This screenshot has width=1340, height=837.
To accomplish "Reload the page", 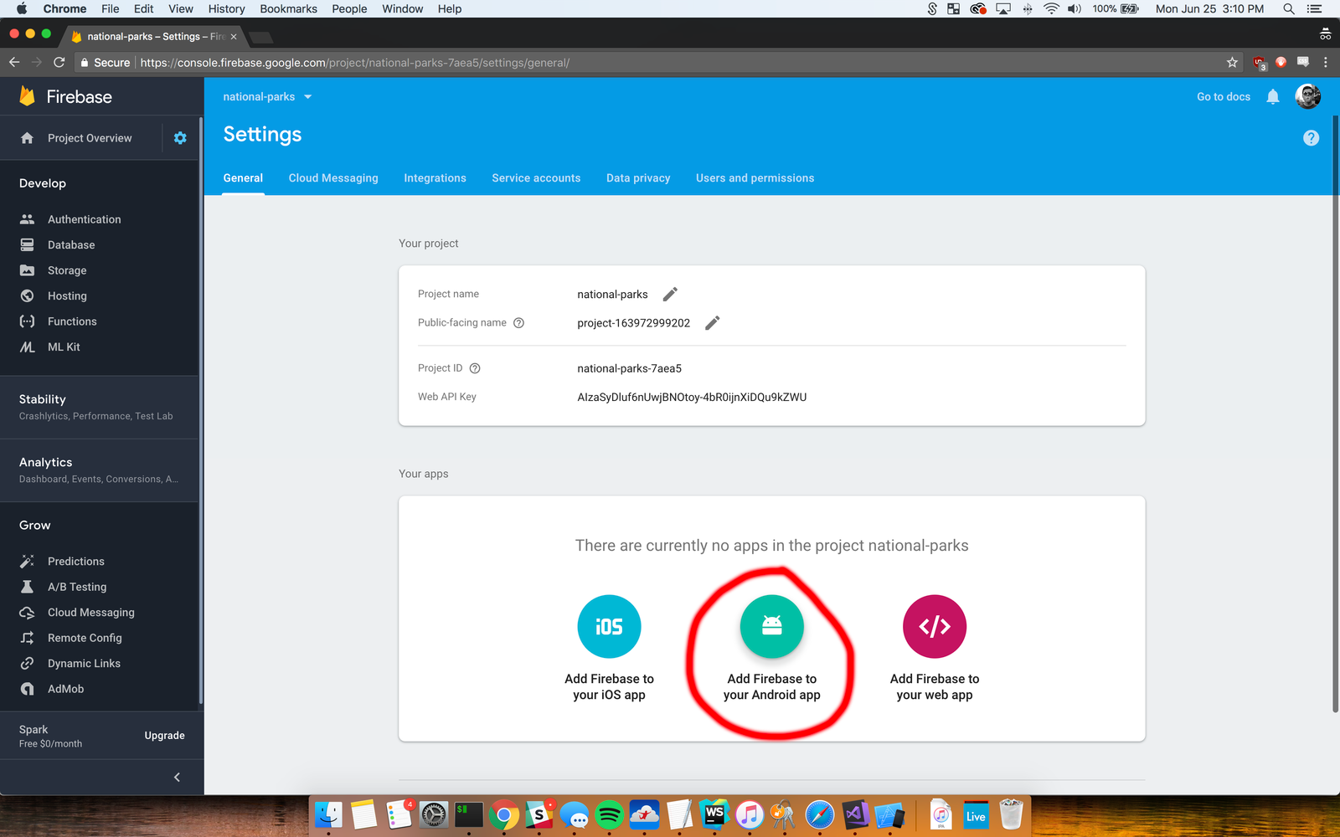I will (59, 63).
